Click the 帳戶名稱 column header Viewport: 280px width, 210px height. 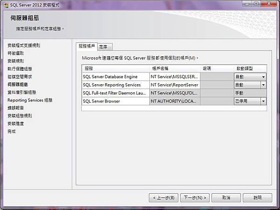(175, 68)
